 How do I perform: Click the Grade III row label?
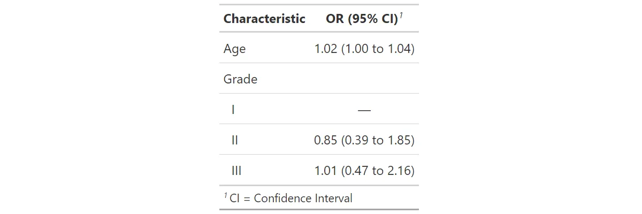tap(236, 171)
